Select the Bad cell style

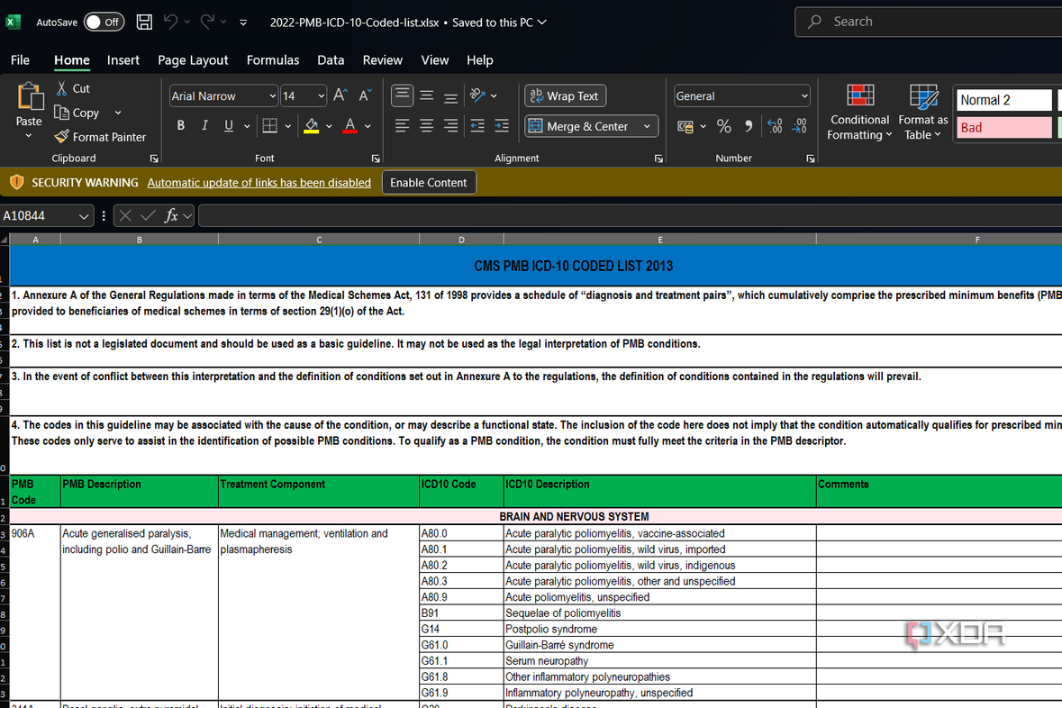click(x=1003, y=127)
